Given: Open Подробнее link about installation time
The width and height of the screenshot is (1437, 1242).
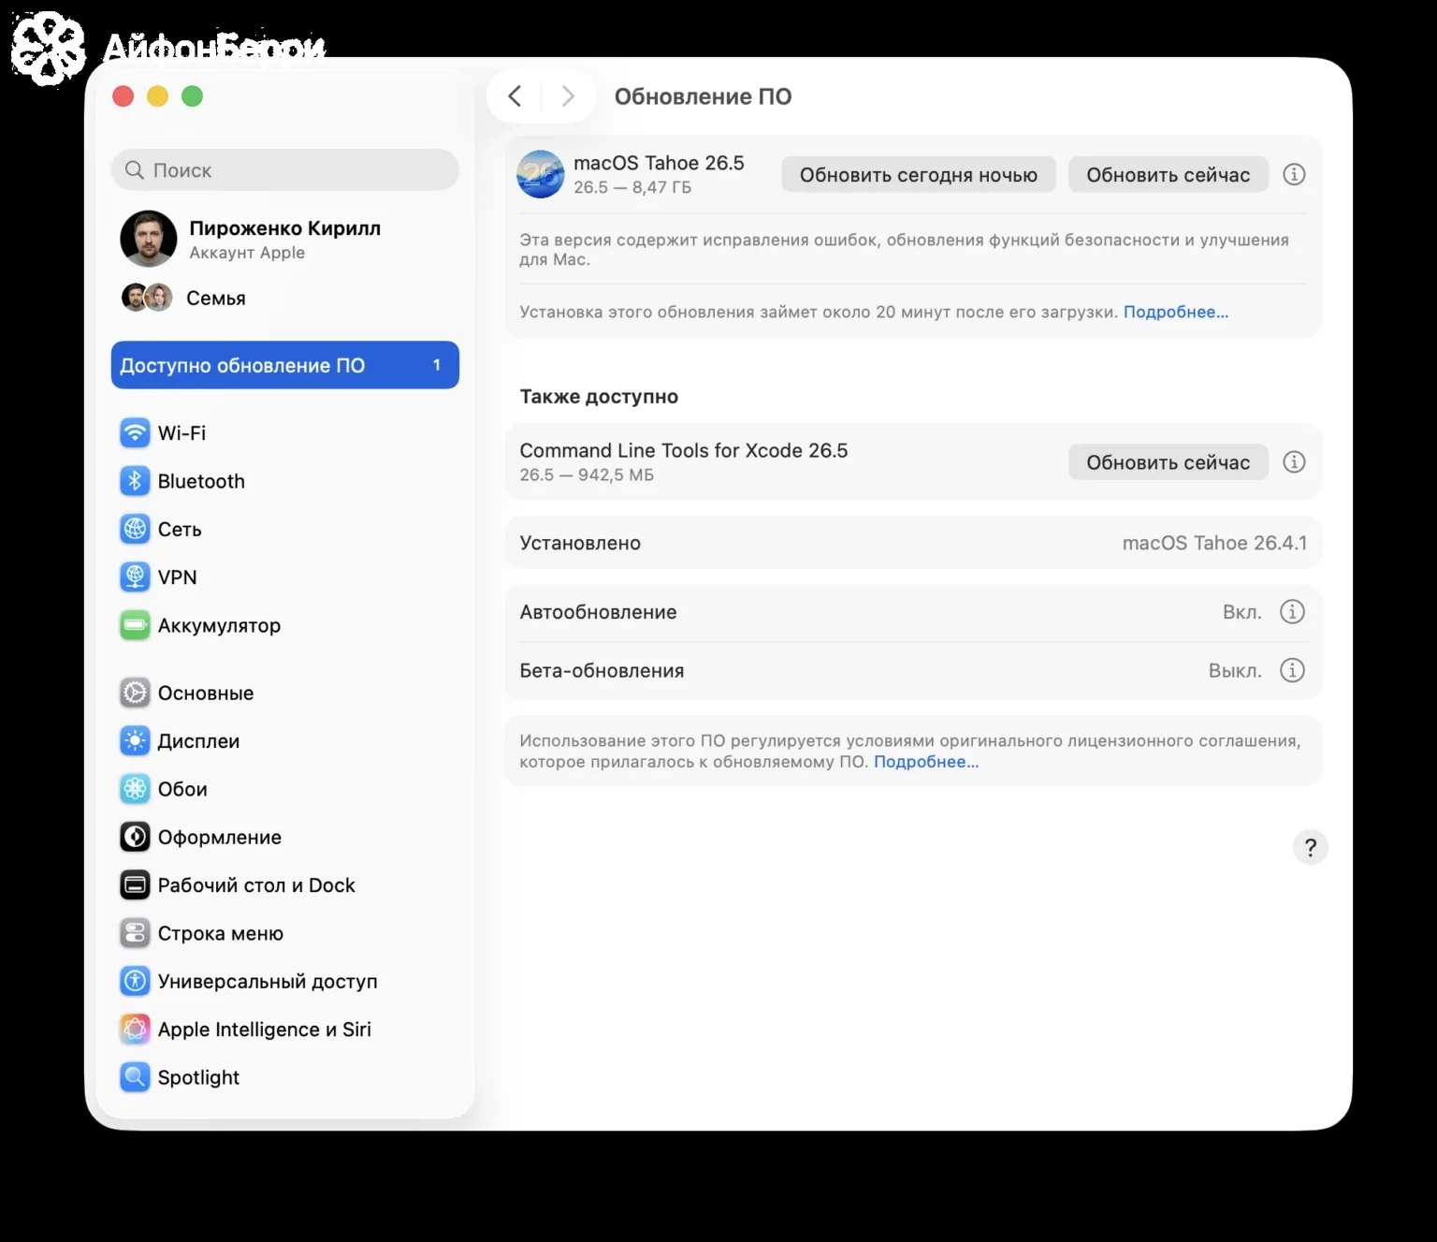Looking at the screenshot, I should tap(1176, 312).
